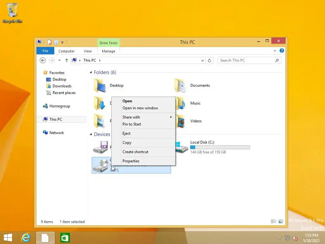Expand the This PC breadcrumb arrow

pos(100,60)
